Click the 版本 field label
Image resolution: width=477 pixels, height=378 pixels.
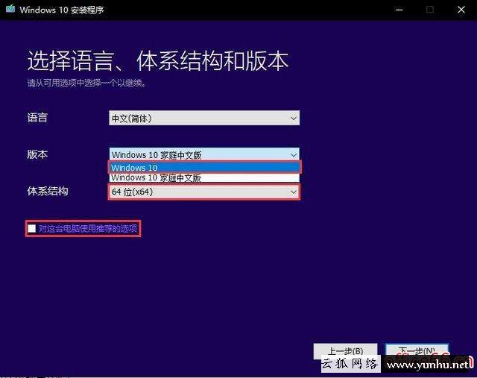point(37,154)
